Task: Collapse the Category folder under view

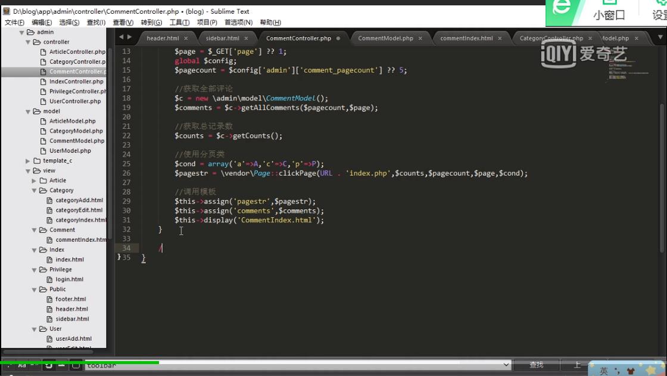Action: (35, 191)
